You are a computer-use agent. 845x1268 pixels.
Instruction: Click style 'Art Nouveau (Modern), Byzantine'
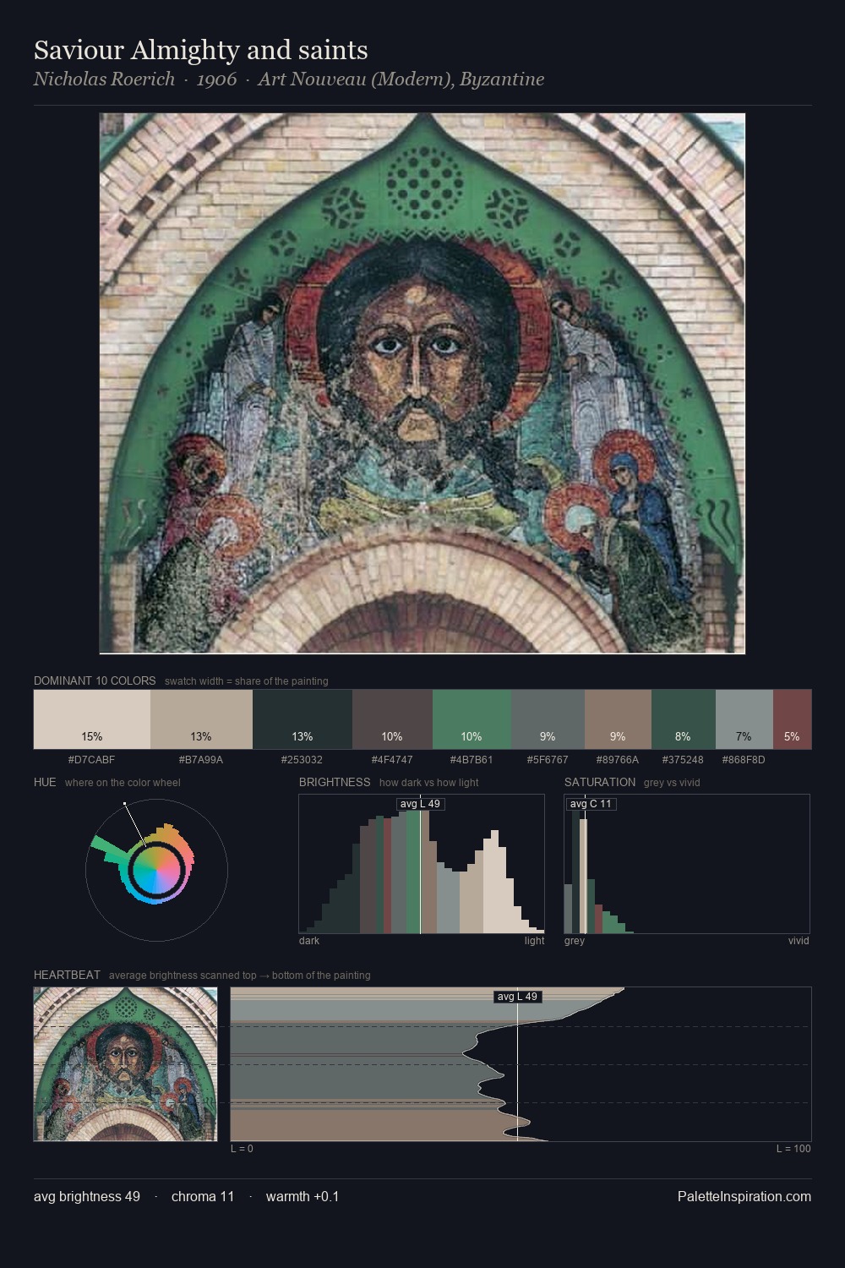click(401, 79)
